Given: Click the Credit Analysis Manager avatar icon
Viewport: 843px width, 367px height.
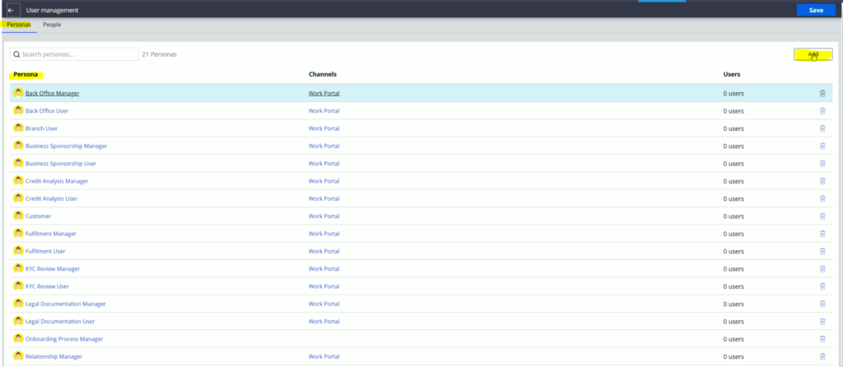Looking at the screenshot, I should click(18, 180).
